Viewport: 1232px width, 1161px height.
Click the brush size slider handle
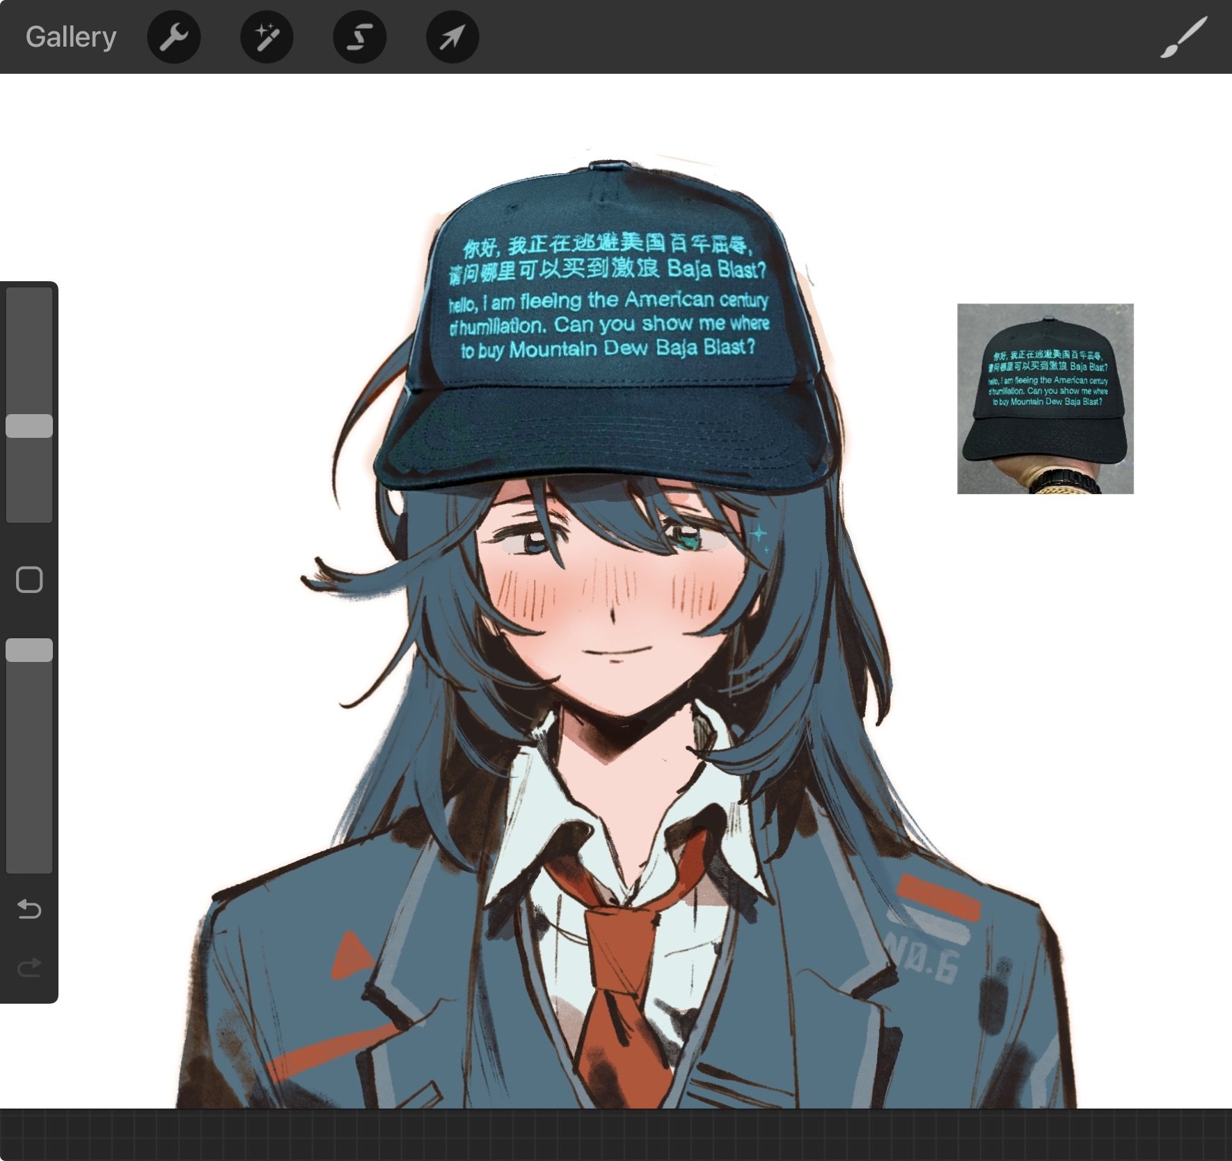[29, 426]
